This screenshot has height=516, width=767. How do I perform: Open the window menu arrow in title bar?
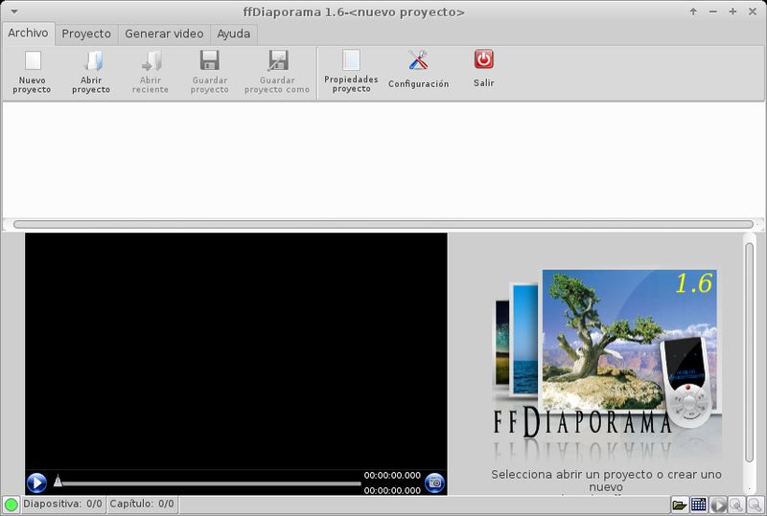14,11
